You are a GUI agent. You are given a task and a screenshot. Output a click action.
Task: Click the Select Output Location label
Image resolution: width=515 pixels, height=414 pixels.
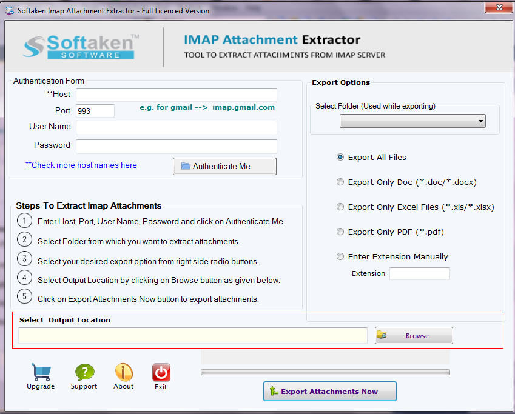[65, 320]
